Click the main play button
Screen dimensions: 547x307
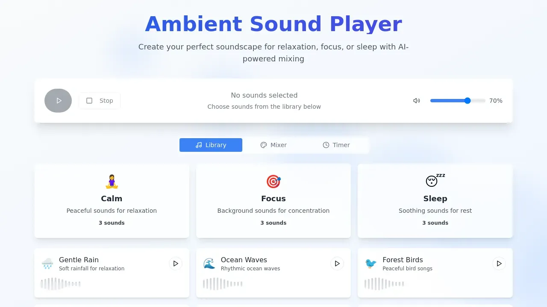tap(58, 101)
